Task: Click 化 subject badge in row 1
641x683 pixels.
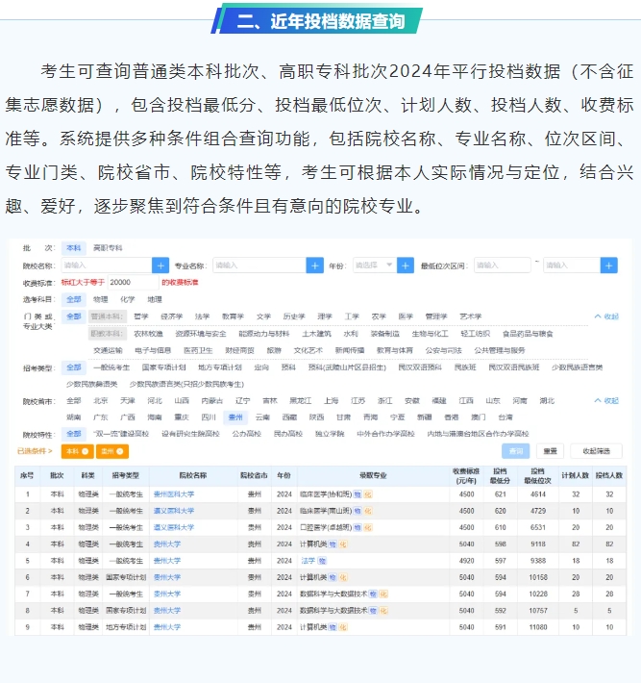Action: [x=368, y=494]
